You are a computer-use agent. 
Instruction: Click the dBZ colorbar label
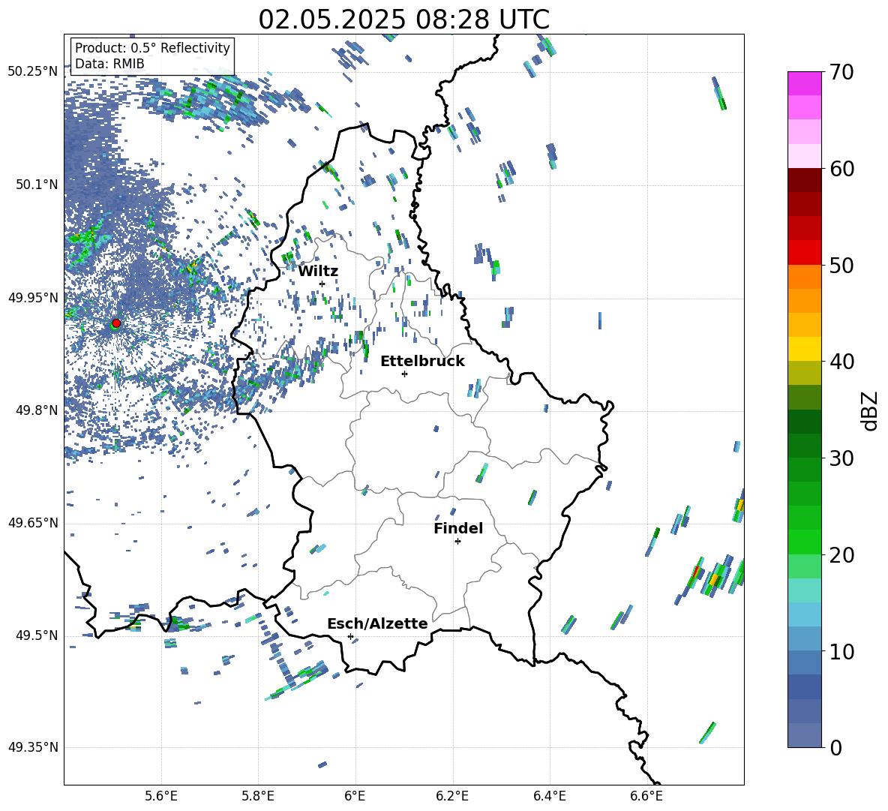coord(868,410)
